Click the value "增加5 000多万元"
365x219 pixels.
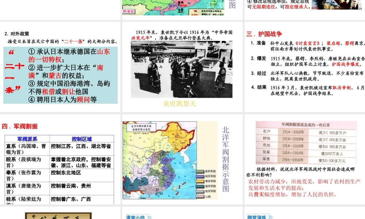point(332,161)
